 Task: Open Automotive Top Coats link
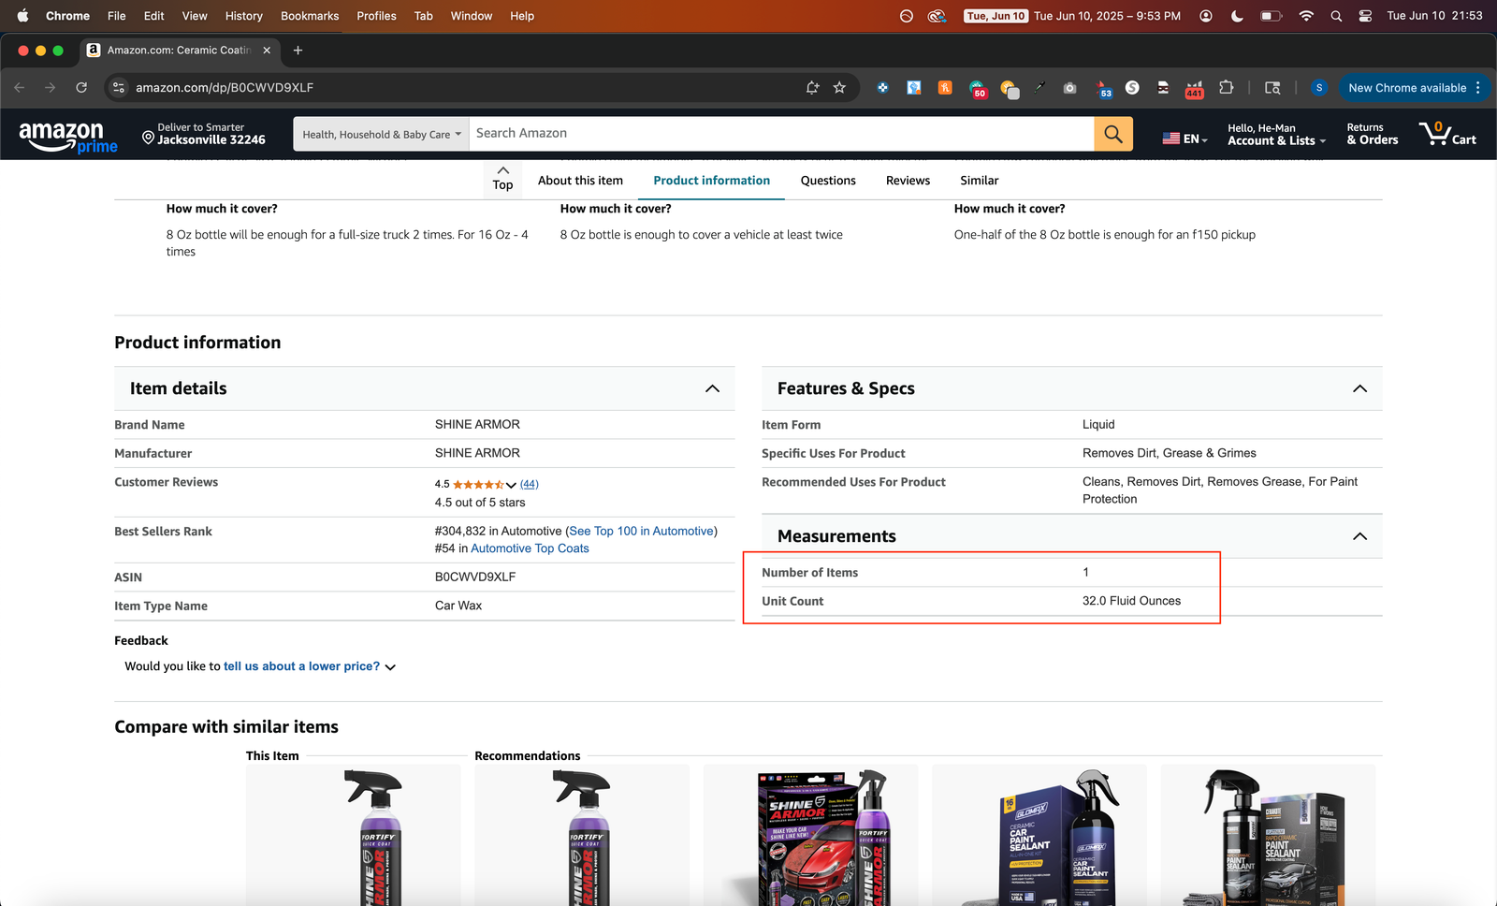[x=530, y=548]
